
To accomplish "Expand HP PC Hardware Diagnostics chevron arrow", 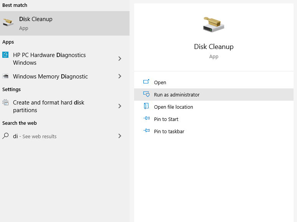I will pos(120,59).
